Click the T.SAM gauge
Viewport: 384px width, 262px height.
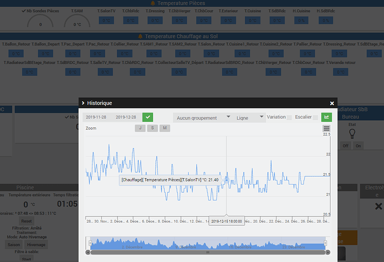(77, 21)
